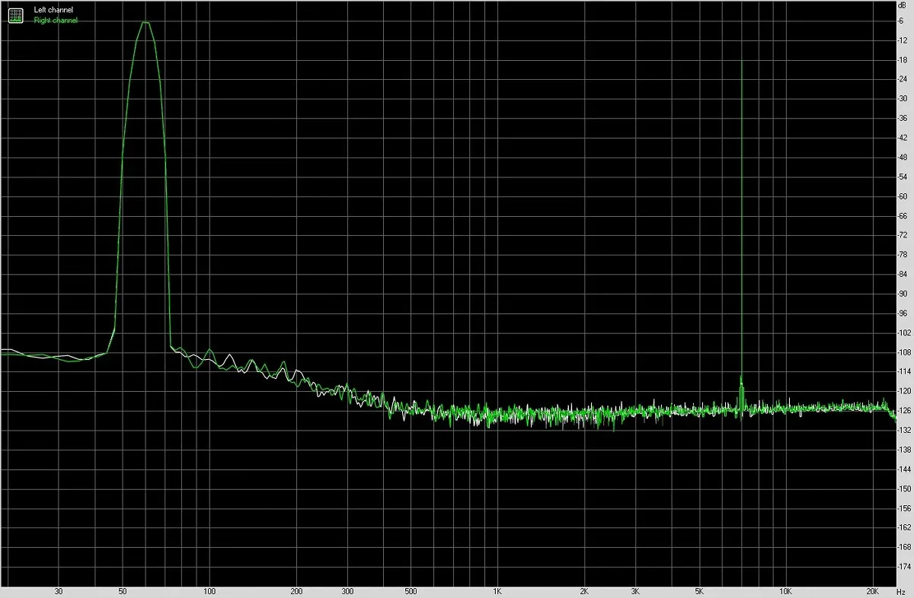Click the -72 dB scale value
This screenshot has width=914, height=598.
pyautogui.click(x=903, y=235)
